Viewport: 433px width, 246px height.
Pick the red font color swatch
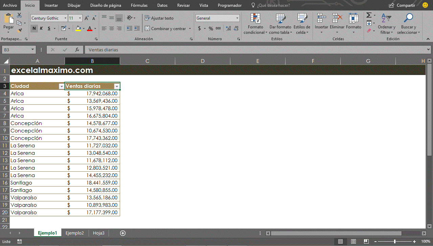point(90,30)
